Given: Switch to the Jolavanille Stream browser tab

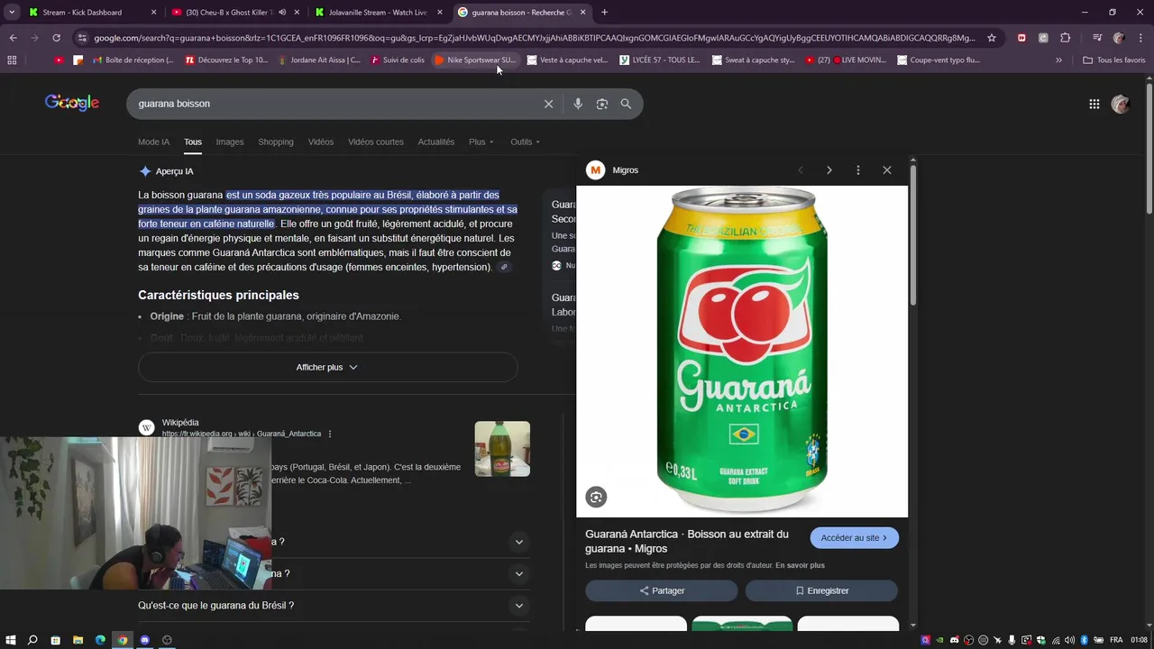Looking at the screenshot, I should 377,13.
